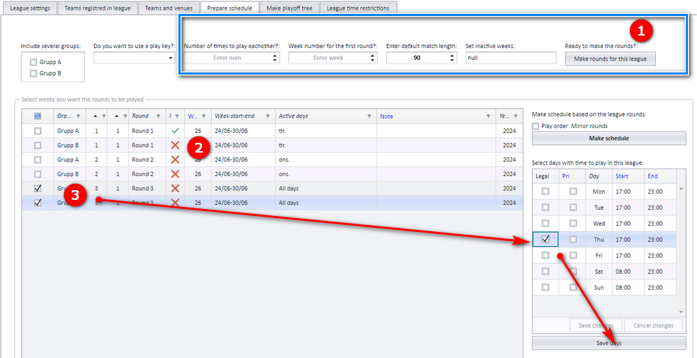
Task: Check the Pri checkbox for Tue
Action: [x=574, y=207]
